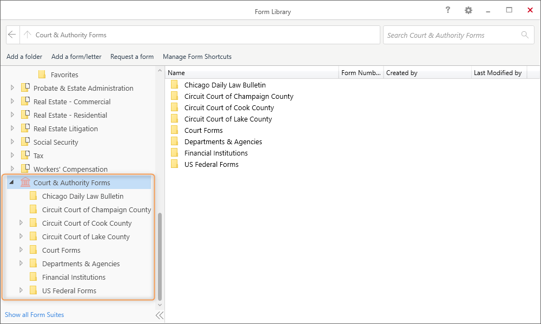
Task: Expand US Federal Forms node in tree
Action: pos(21,291)
